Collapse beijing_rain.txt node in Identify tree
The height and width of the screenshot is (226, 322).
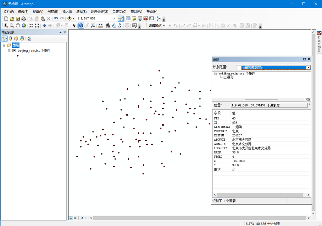[x=215, y=74]
